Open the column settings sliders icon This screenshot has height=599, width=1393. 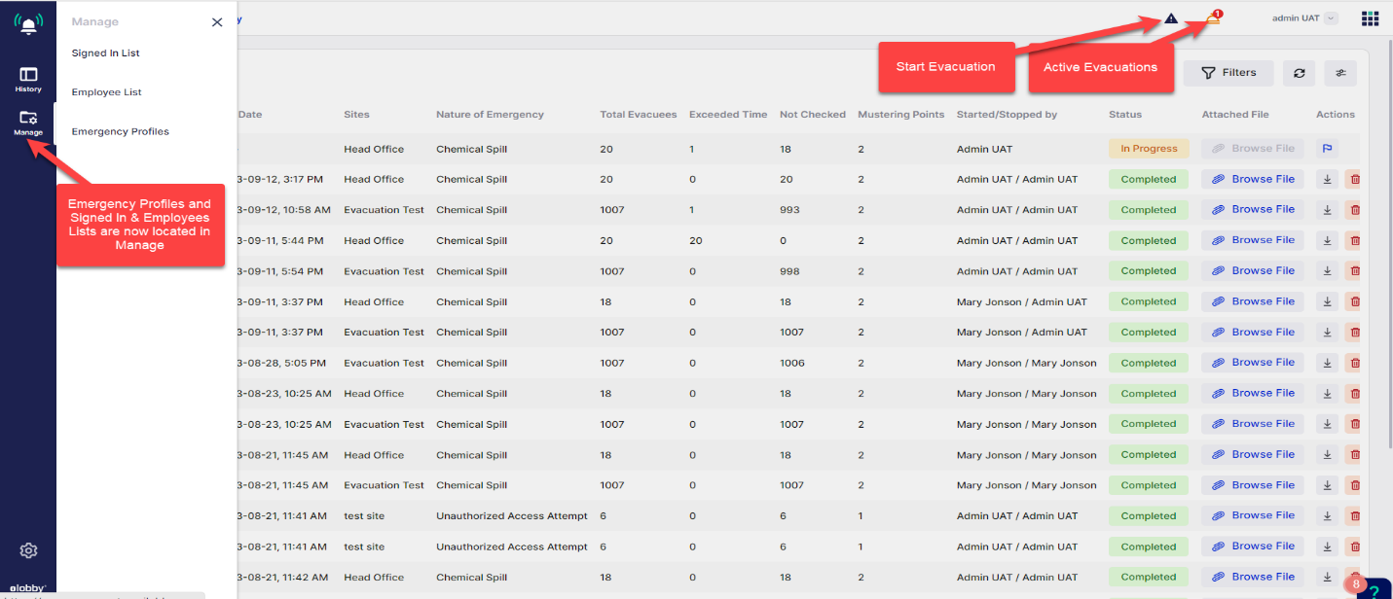(x=1340, y=73)
